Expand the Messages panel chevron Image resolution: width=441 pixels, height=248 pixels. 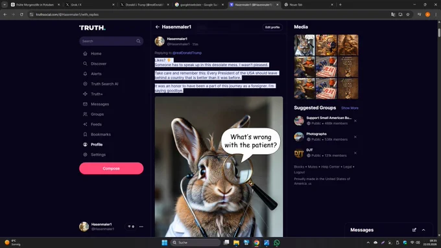click(423, 230)
